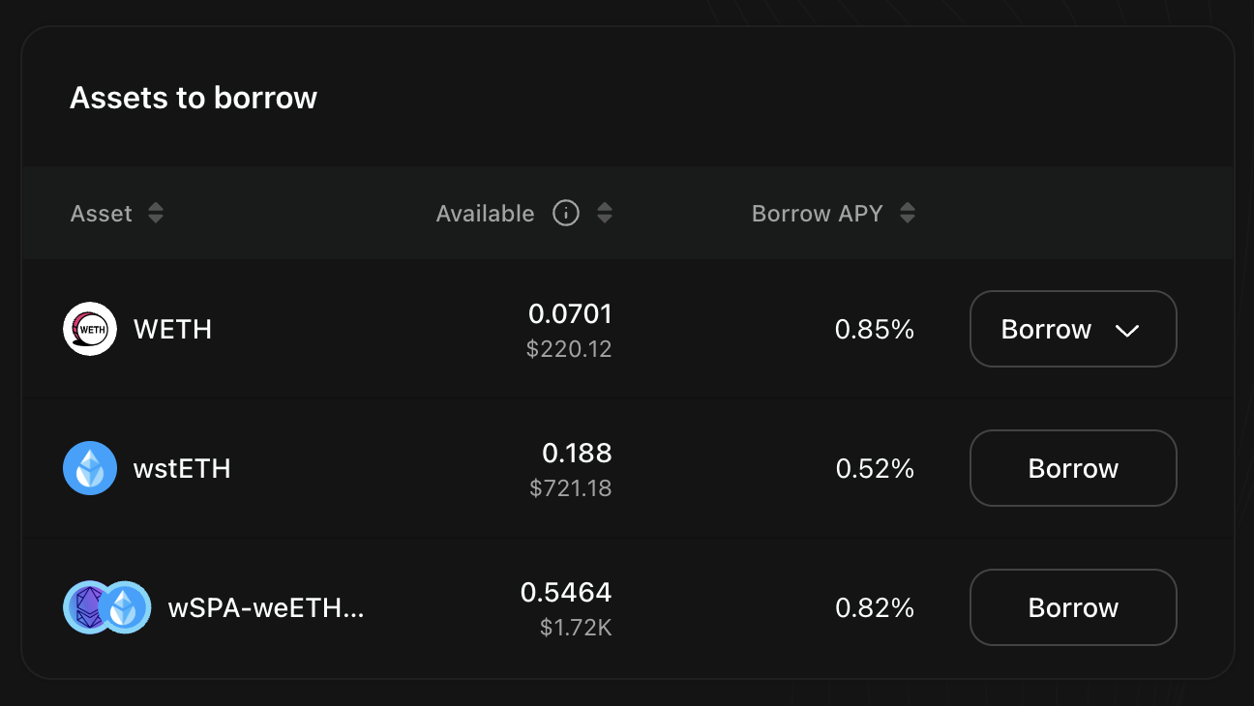Click the Asset column header label
The image size is (1254, 706).
point(102,214)
